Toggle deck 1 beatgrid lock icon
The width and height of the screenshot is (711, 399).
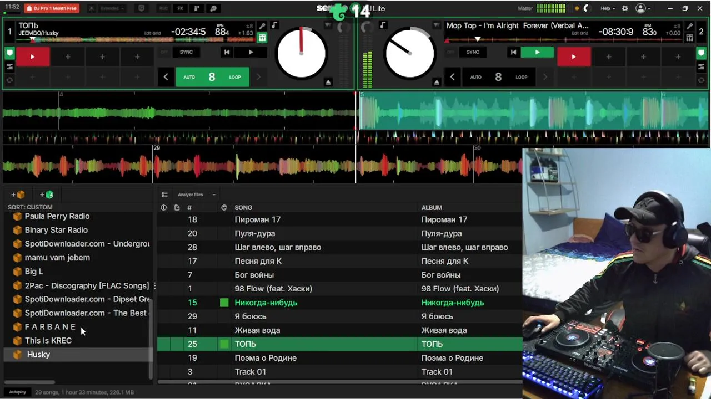coord(262,38)
